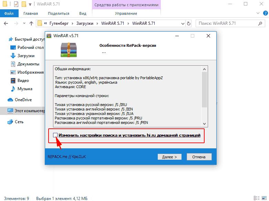The width and height of the screenshot is (269, 201).
Task: Click the properties quick access toolbar icon
Action: 16,4
